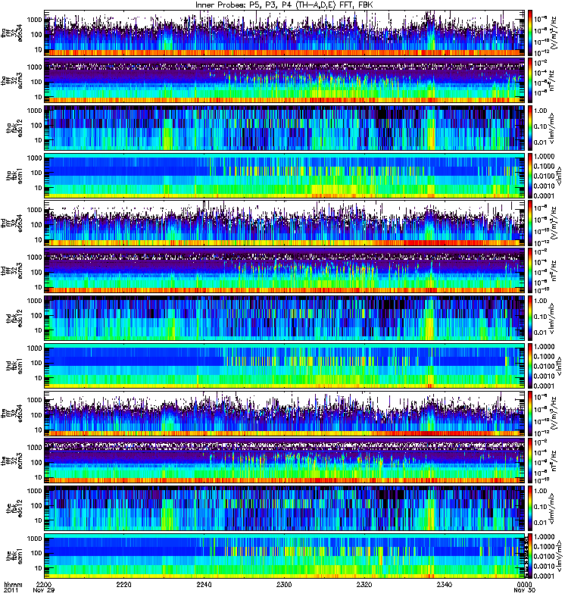The width and height of the screenshot is (568, 606).
Task: Click the 2320 time axis label
Action: click(364, 584)
